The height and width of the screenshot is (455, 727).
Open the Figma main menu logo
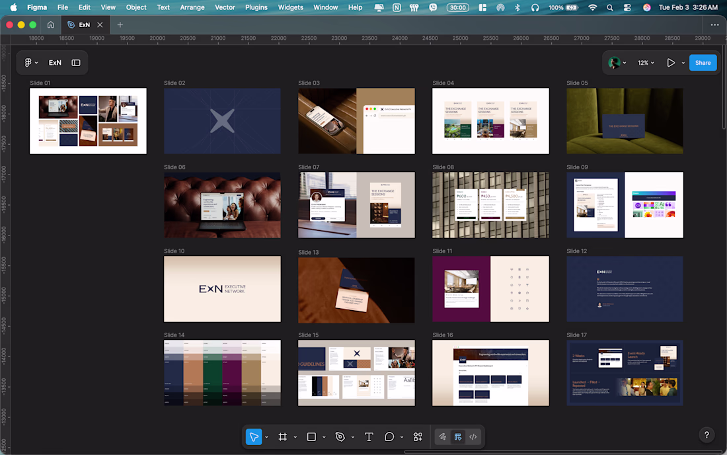[30, 63]
